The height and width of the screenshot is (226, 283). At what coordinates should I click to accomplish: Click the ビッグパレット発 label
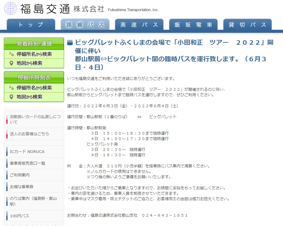102,144
